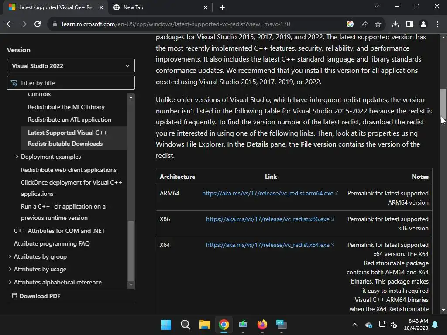Viewport: 447px width, 335px height.
Task: Open the vc_redist.x64.exe link
Action: [270, 245]
